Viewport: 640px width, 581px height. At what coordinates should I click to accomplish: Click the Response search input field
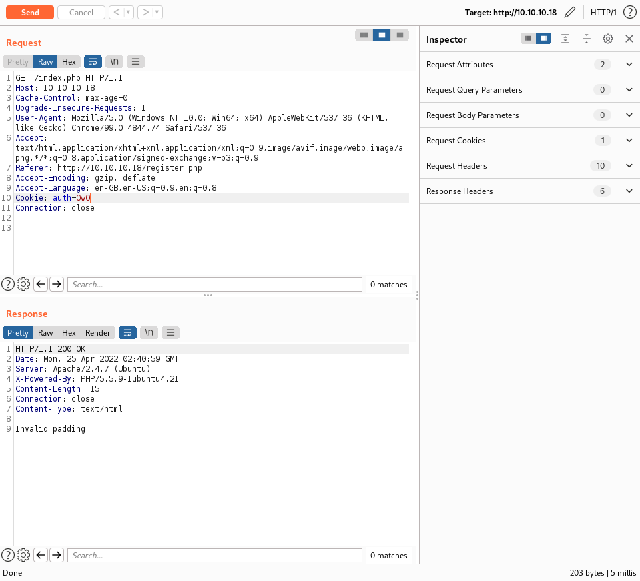[x=214, y=556]
